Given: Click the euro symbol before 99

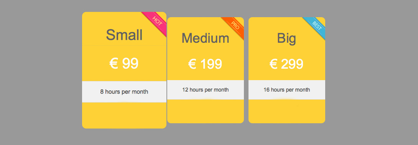Looking at the screenshot, I should click(114, 64).
